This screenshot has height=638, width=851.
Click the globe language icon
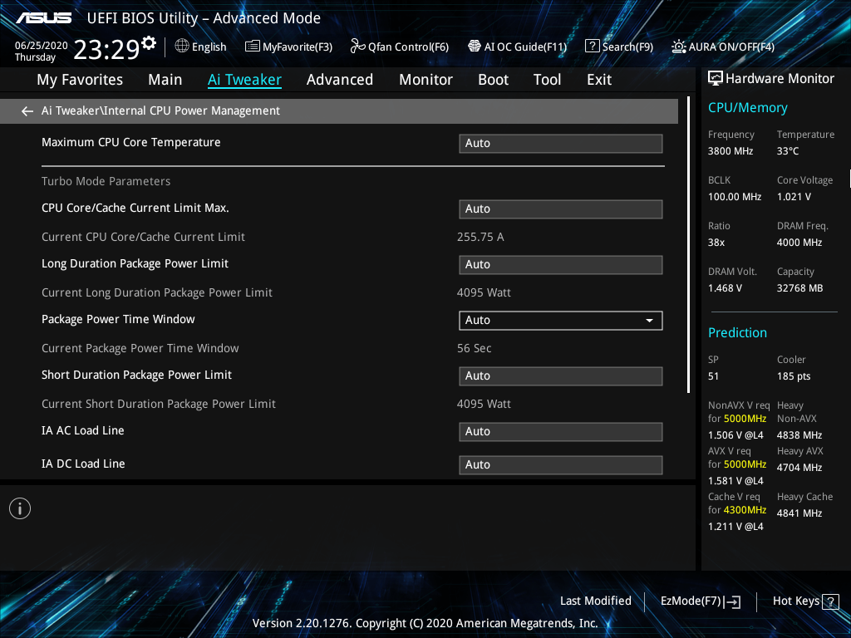click(x=182, y=47)
